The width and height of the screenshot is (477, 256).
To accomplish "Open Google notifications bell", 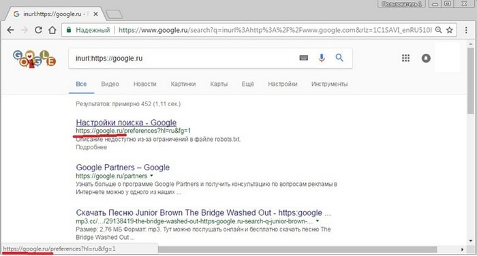I will point(426,58).
